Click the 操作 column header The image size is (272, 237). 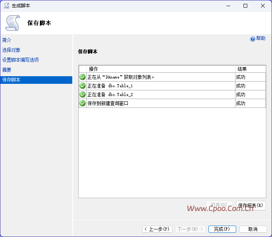click(x=161, y=69)
